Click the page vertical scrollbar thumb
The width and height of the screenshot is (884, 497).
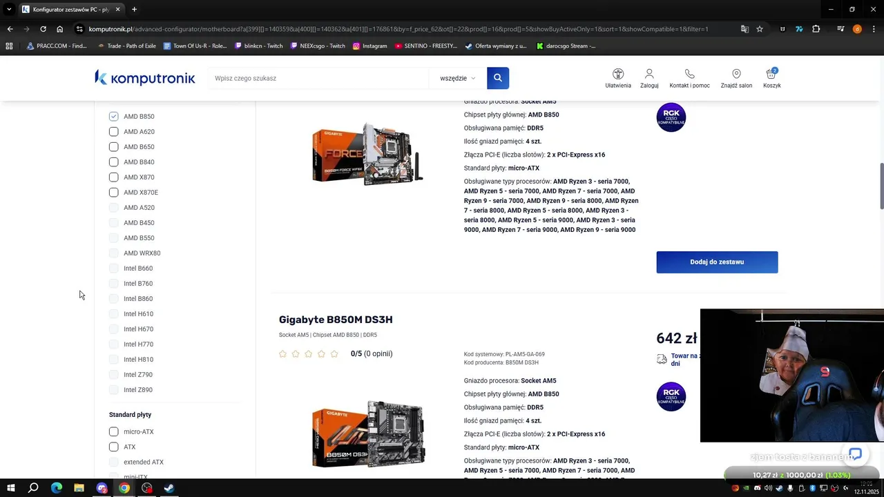pyautogui.click(x=881, y=186)
